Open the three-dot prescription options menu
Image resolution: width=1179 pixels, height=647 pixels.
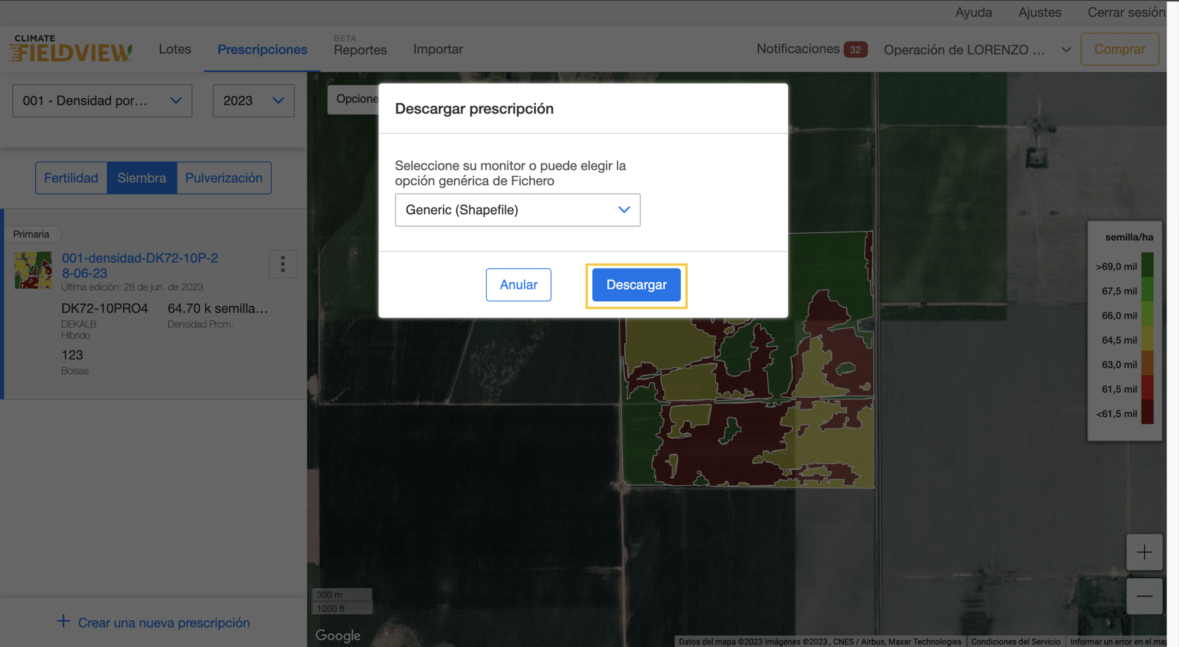(282, 264)
